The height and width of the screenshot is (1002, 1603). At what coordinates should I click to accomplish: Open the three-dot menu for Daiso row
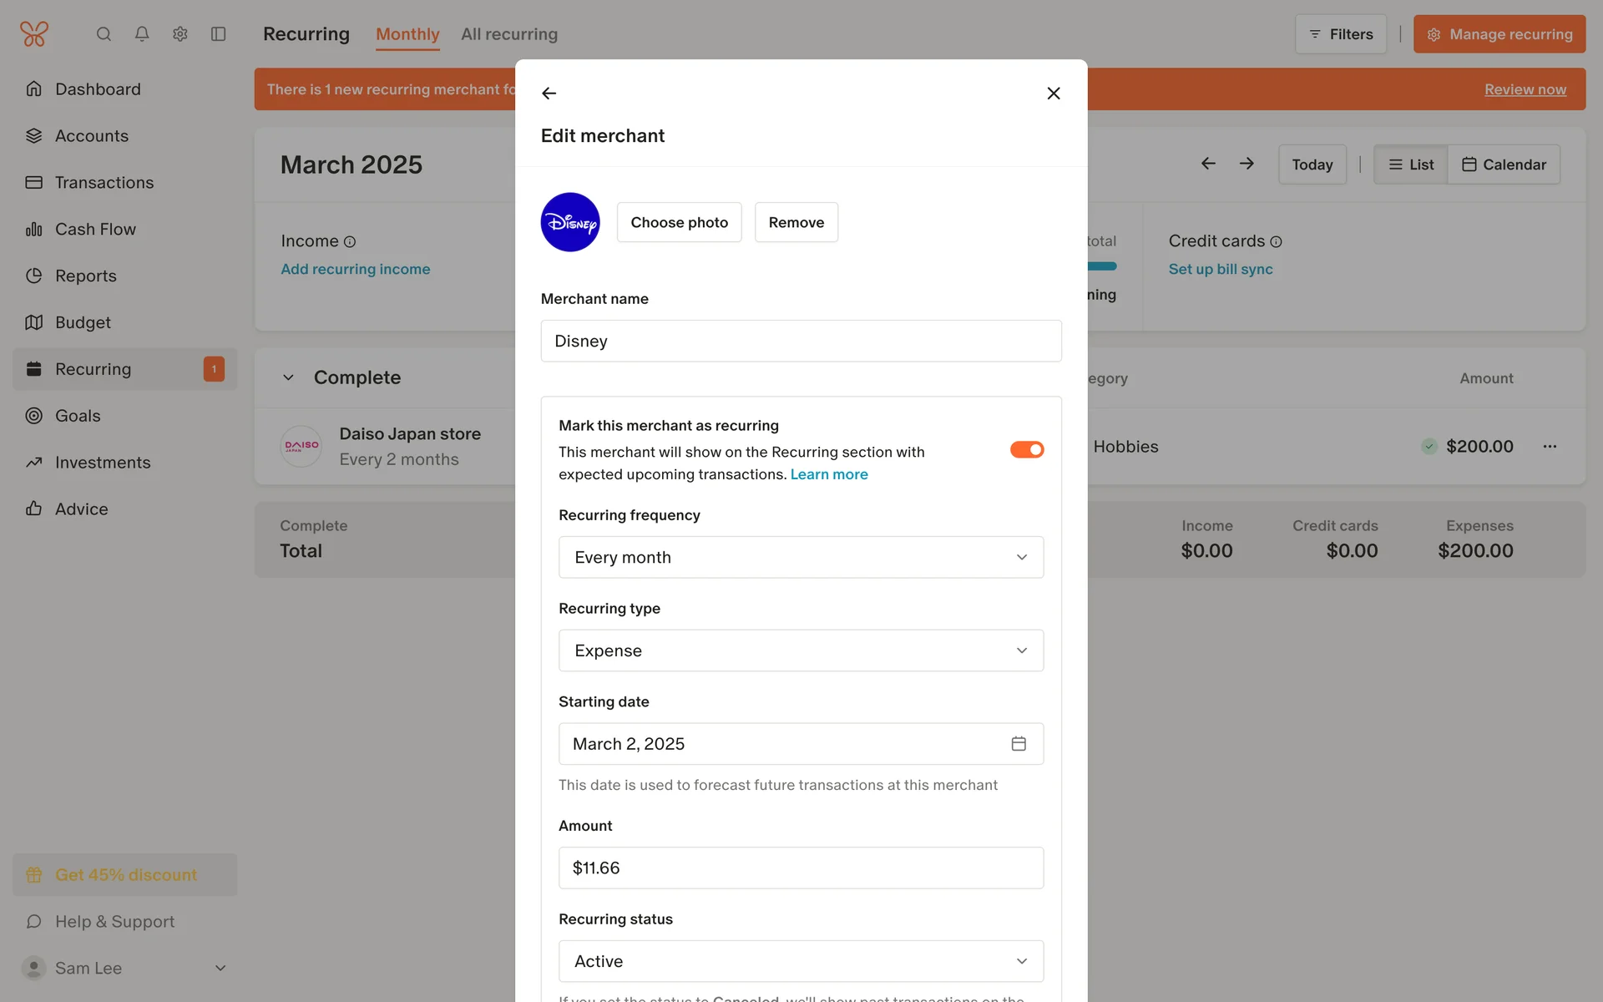click(1550, 447)
